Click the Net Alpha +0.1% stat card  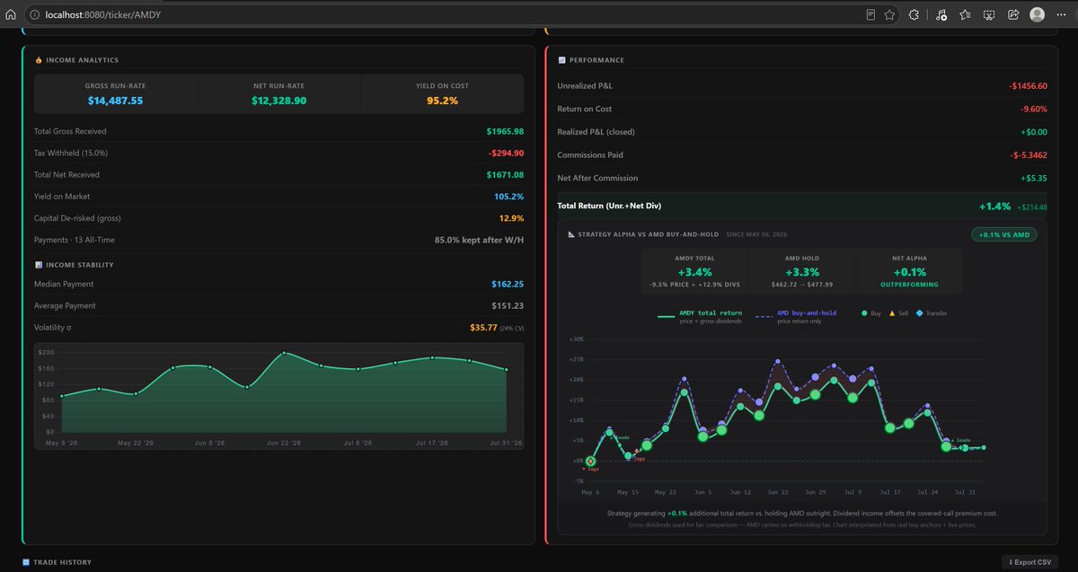[x=909, y=271]
